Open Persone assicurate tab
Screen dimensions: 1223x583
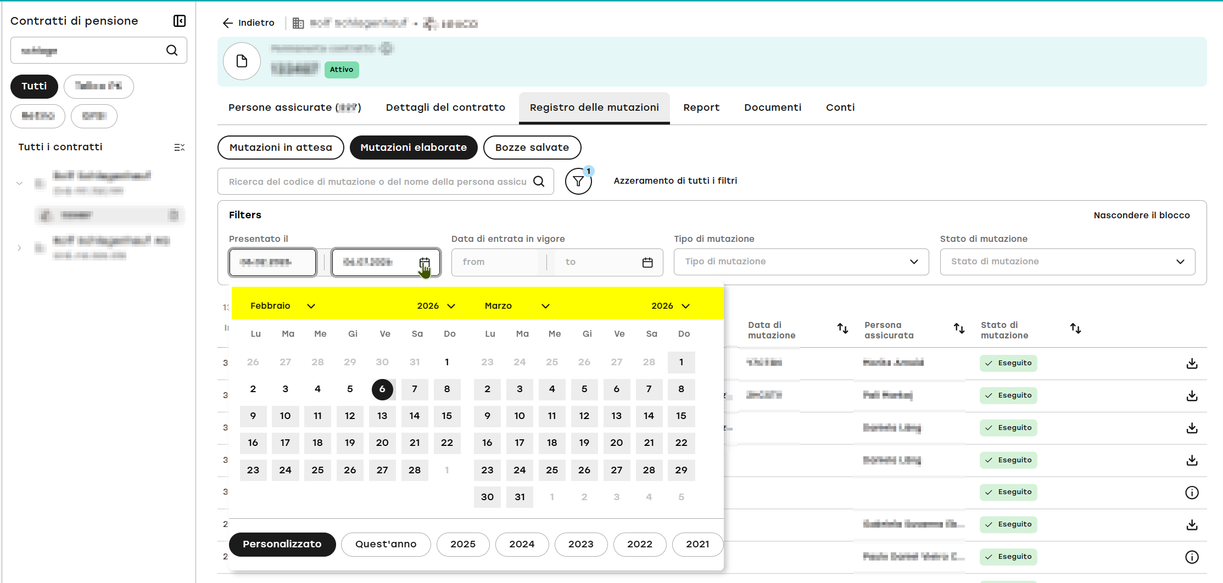click(294, 107)
